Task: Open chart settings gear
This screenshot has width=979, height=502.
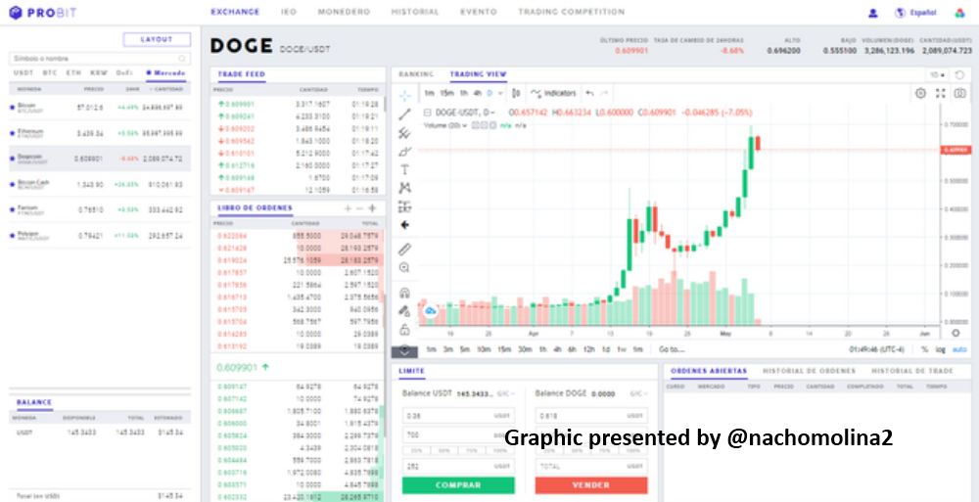Action: (920, 93)
